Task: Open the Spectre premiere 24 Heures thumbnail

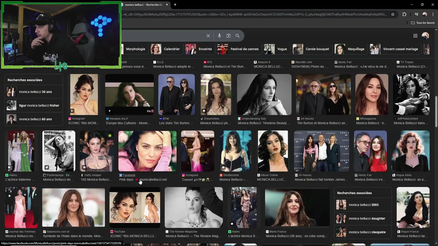Action: [322, 151]
